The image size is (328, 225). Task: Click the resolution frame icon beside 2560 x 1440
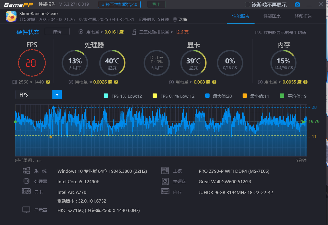point(14,82)
